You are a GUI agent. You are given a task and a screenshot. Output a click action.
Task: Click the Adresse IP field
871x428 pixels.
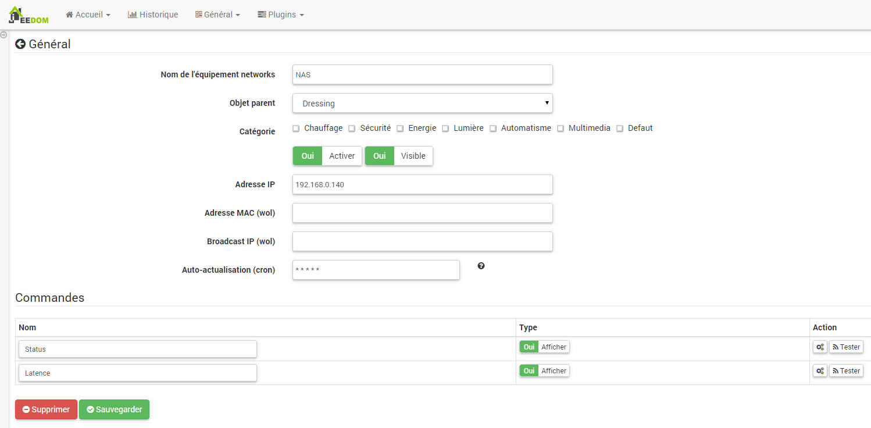(x=423, y=184)
